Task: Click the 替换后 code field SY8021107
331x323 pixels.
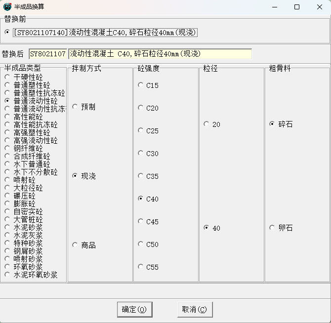Action: [47, 54]
